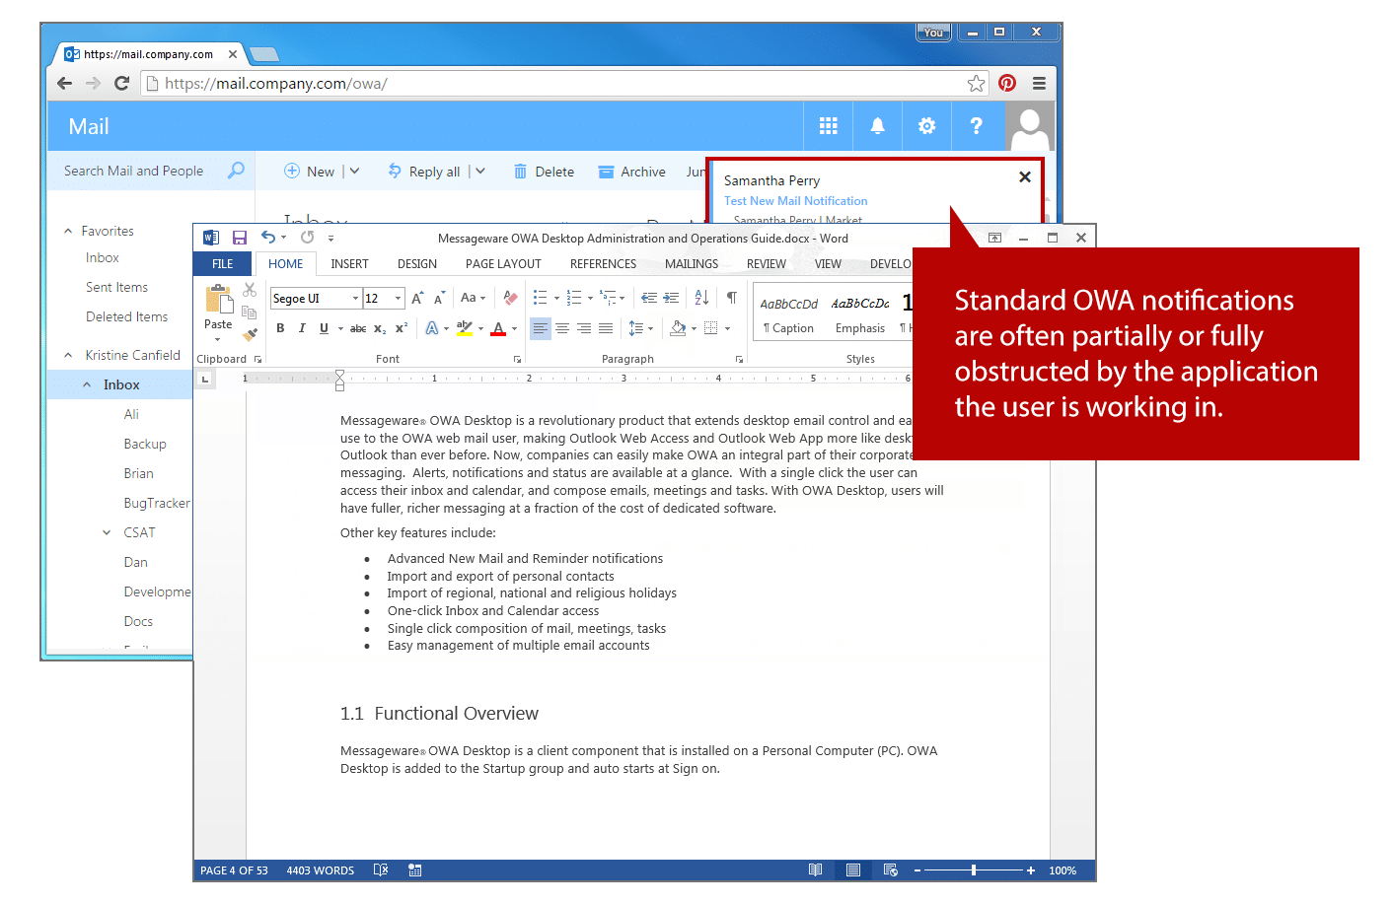Toggle Center alignment
The width and height of the screenshot is (1393, 904).
[x=562, y=327]
